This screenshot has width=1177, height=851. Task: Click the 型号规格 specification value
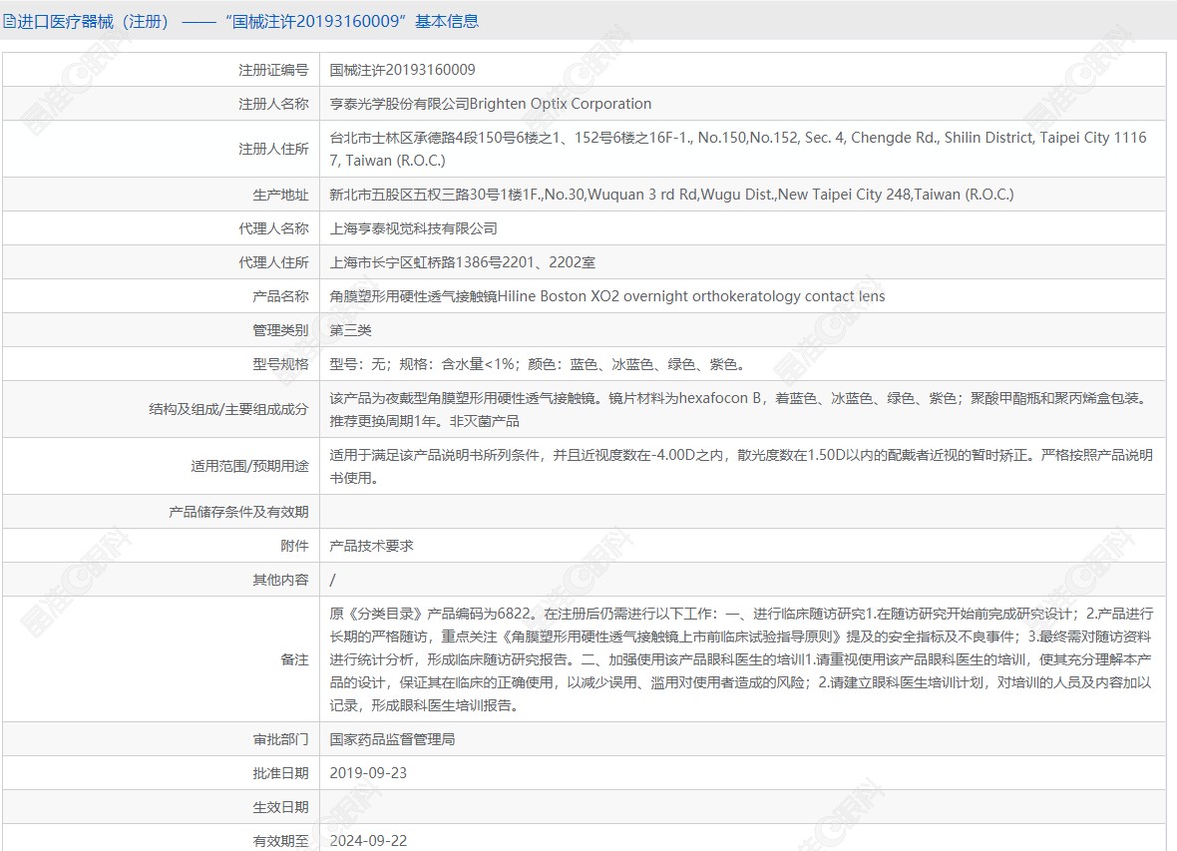(x=538, y=364)
